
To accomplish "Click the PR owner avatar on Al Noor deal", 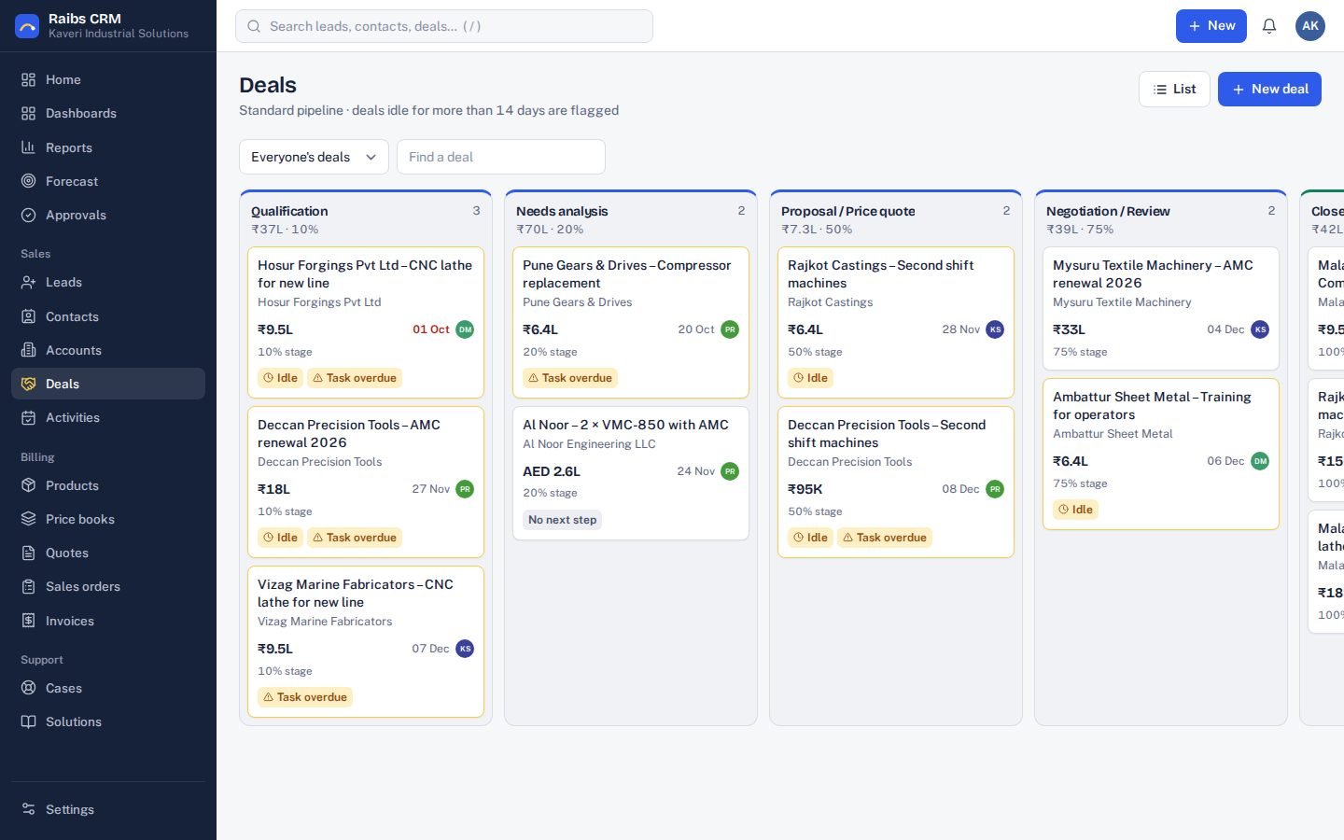I will pyautogui.click(x=730, y=471).
